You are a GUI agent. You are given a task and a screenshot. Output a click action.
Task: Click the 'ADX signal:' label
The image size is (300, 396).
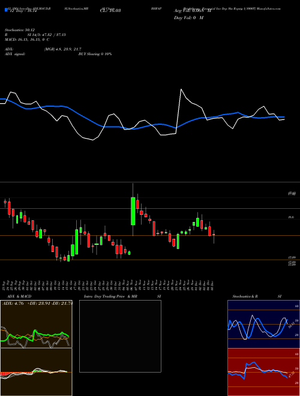(x=15, y=54)
